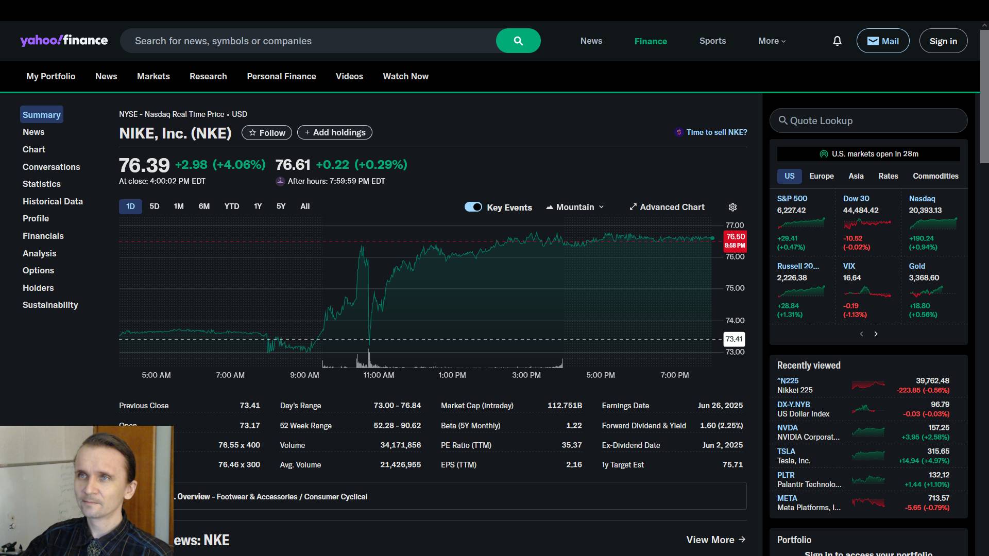Toggle Key Events switch off
Viewport: 989px width, 556px height.
click(473, 207)
